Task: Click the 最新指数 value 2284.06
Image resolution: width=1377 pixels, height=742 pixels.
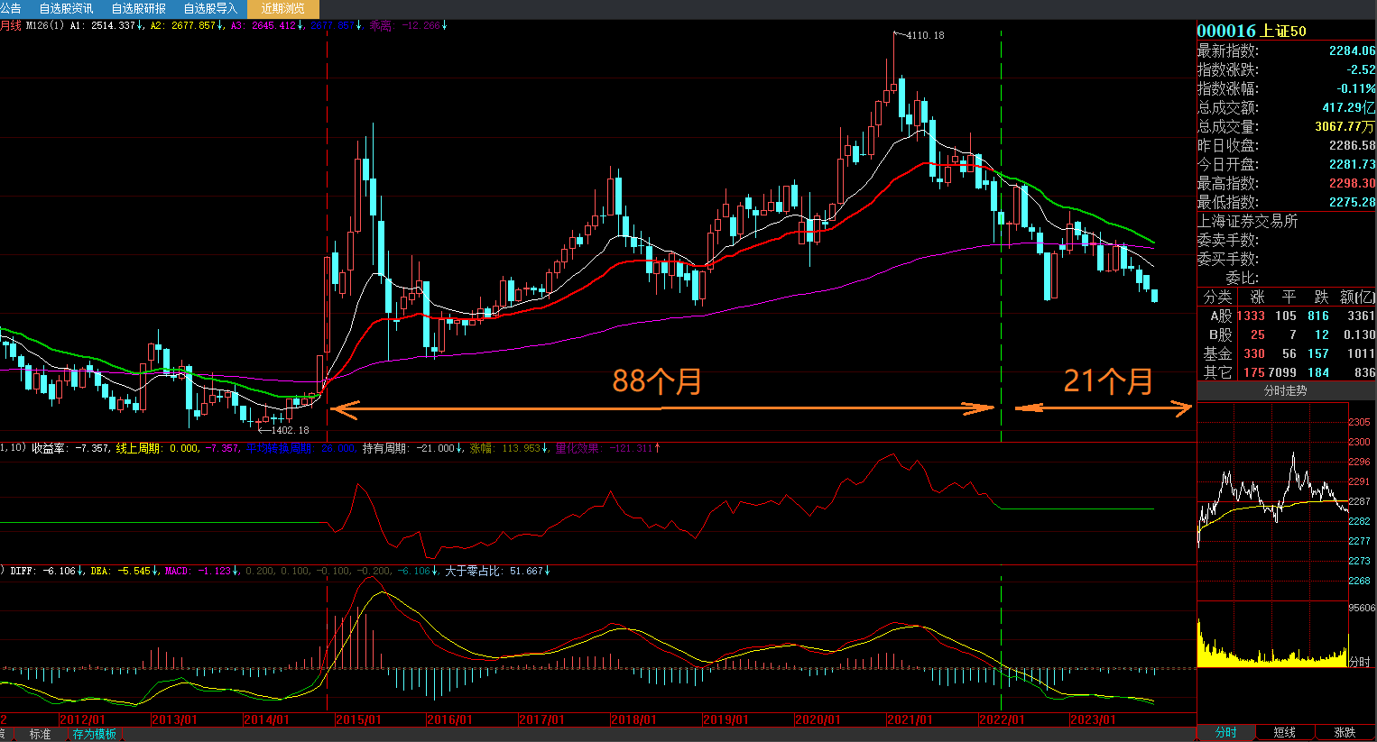Action: (1352, 50)
